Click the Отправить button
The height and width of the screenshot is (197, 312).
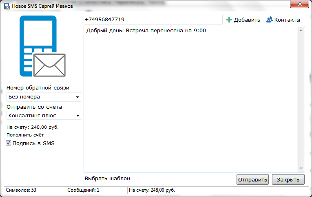point(252,179)
